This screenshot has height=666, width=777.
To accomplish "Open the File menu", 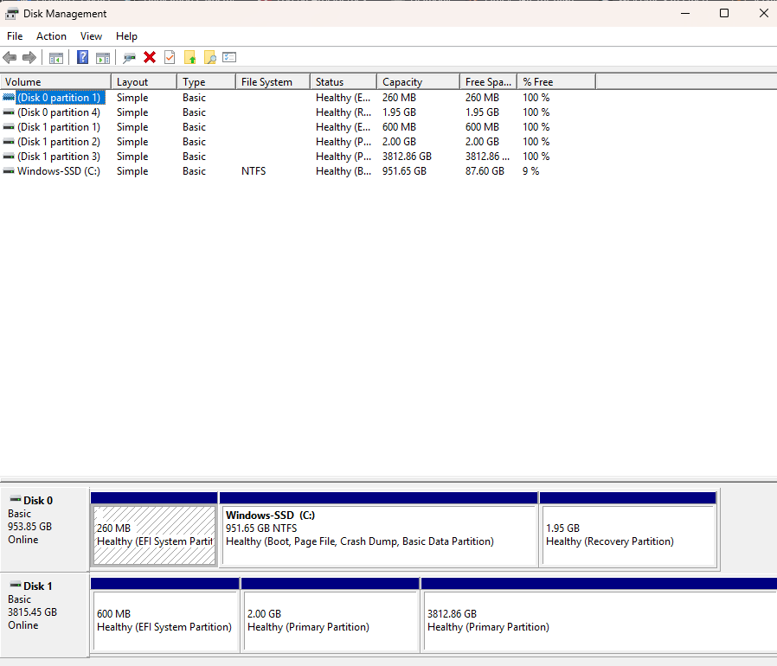I will click(15, 36).
